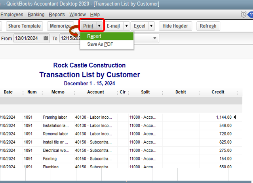
Task: Click the Credit column header
Action: click(218, 92)
